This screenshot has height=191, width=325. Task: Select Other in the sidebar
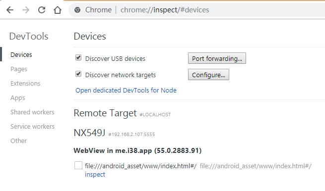[x=19, y=141]
